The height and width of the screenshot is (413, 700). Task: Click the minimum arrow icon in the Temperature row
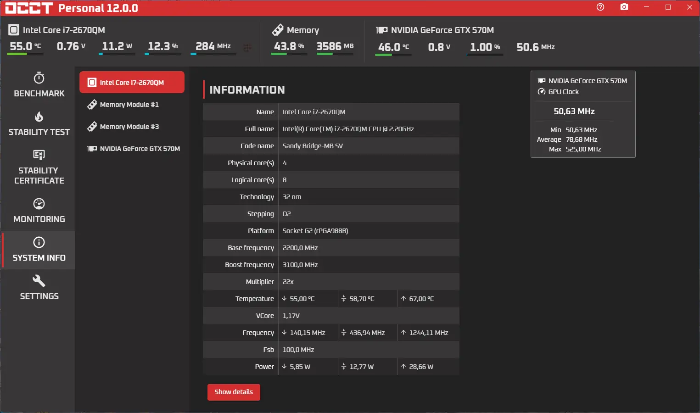tap(284, 298)
